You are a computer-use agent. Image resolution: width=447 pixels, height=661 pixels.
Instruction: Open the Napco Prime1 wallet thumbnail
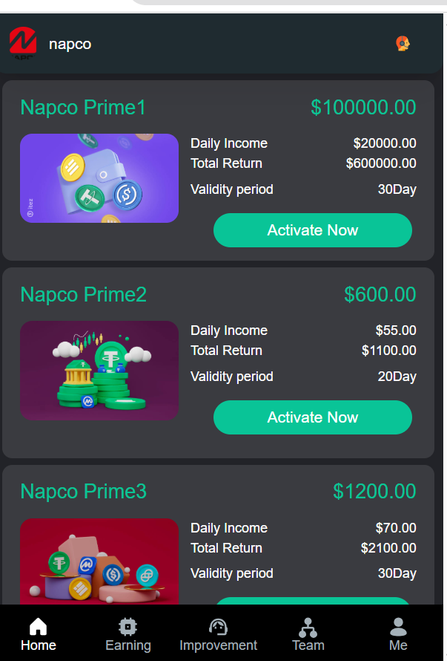(x=99, y=178)
